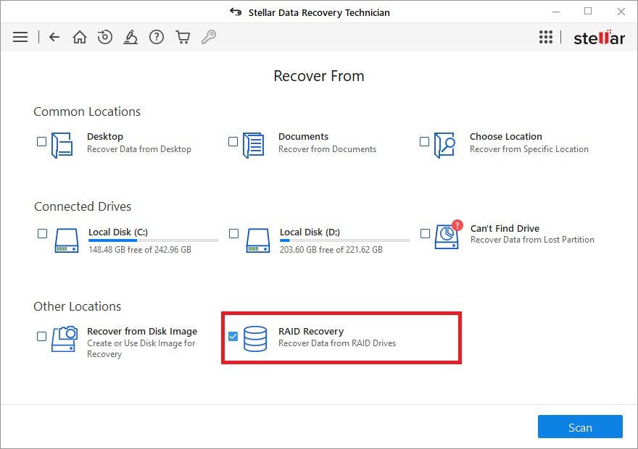Check the Can't Find Drive option
The height and width of the screenshot is (449, 638).
[425, 233]
